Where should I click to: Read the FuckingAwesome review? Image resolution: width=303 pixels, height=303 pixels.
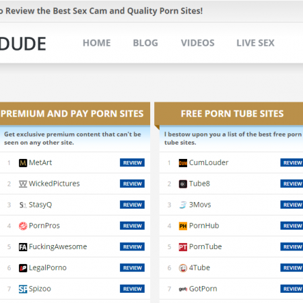pos(132,246)
